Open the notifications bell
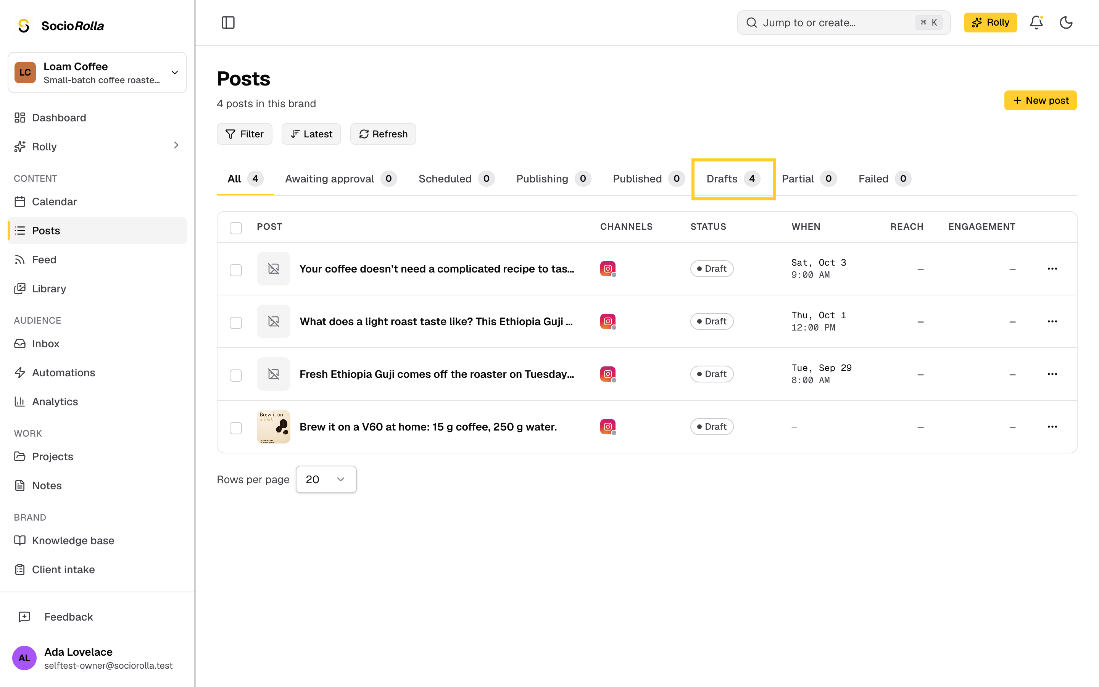This screenshot has width=1099, height=687. (1036, 23)
